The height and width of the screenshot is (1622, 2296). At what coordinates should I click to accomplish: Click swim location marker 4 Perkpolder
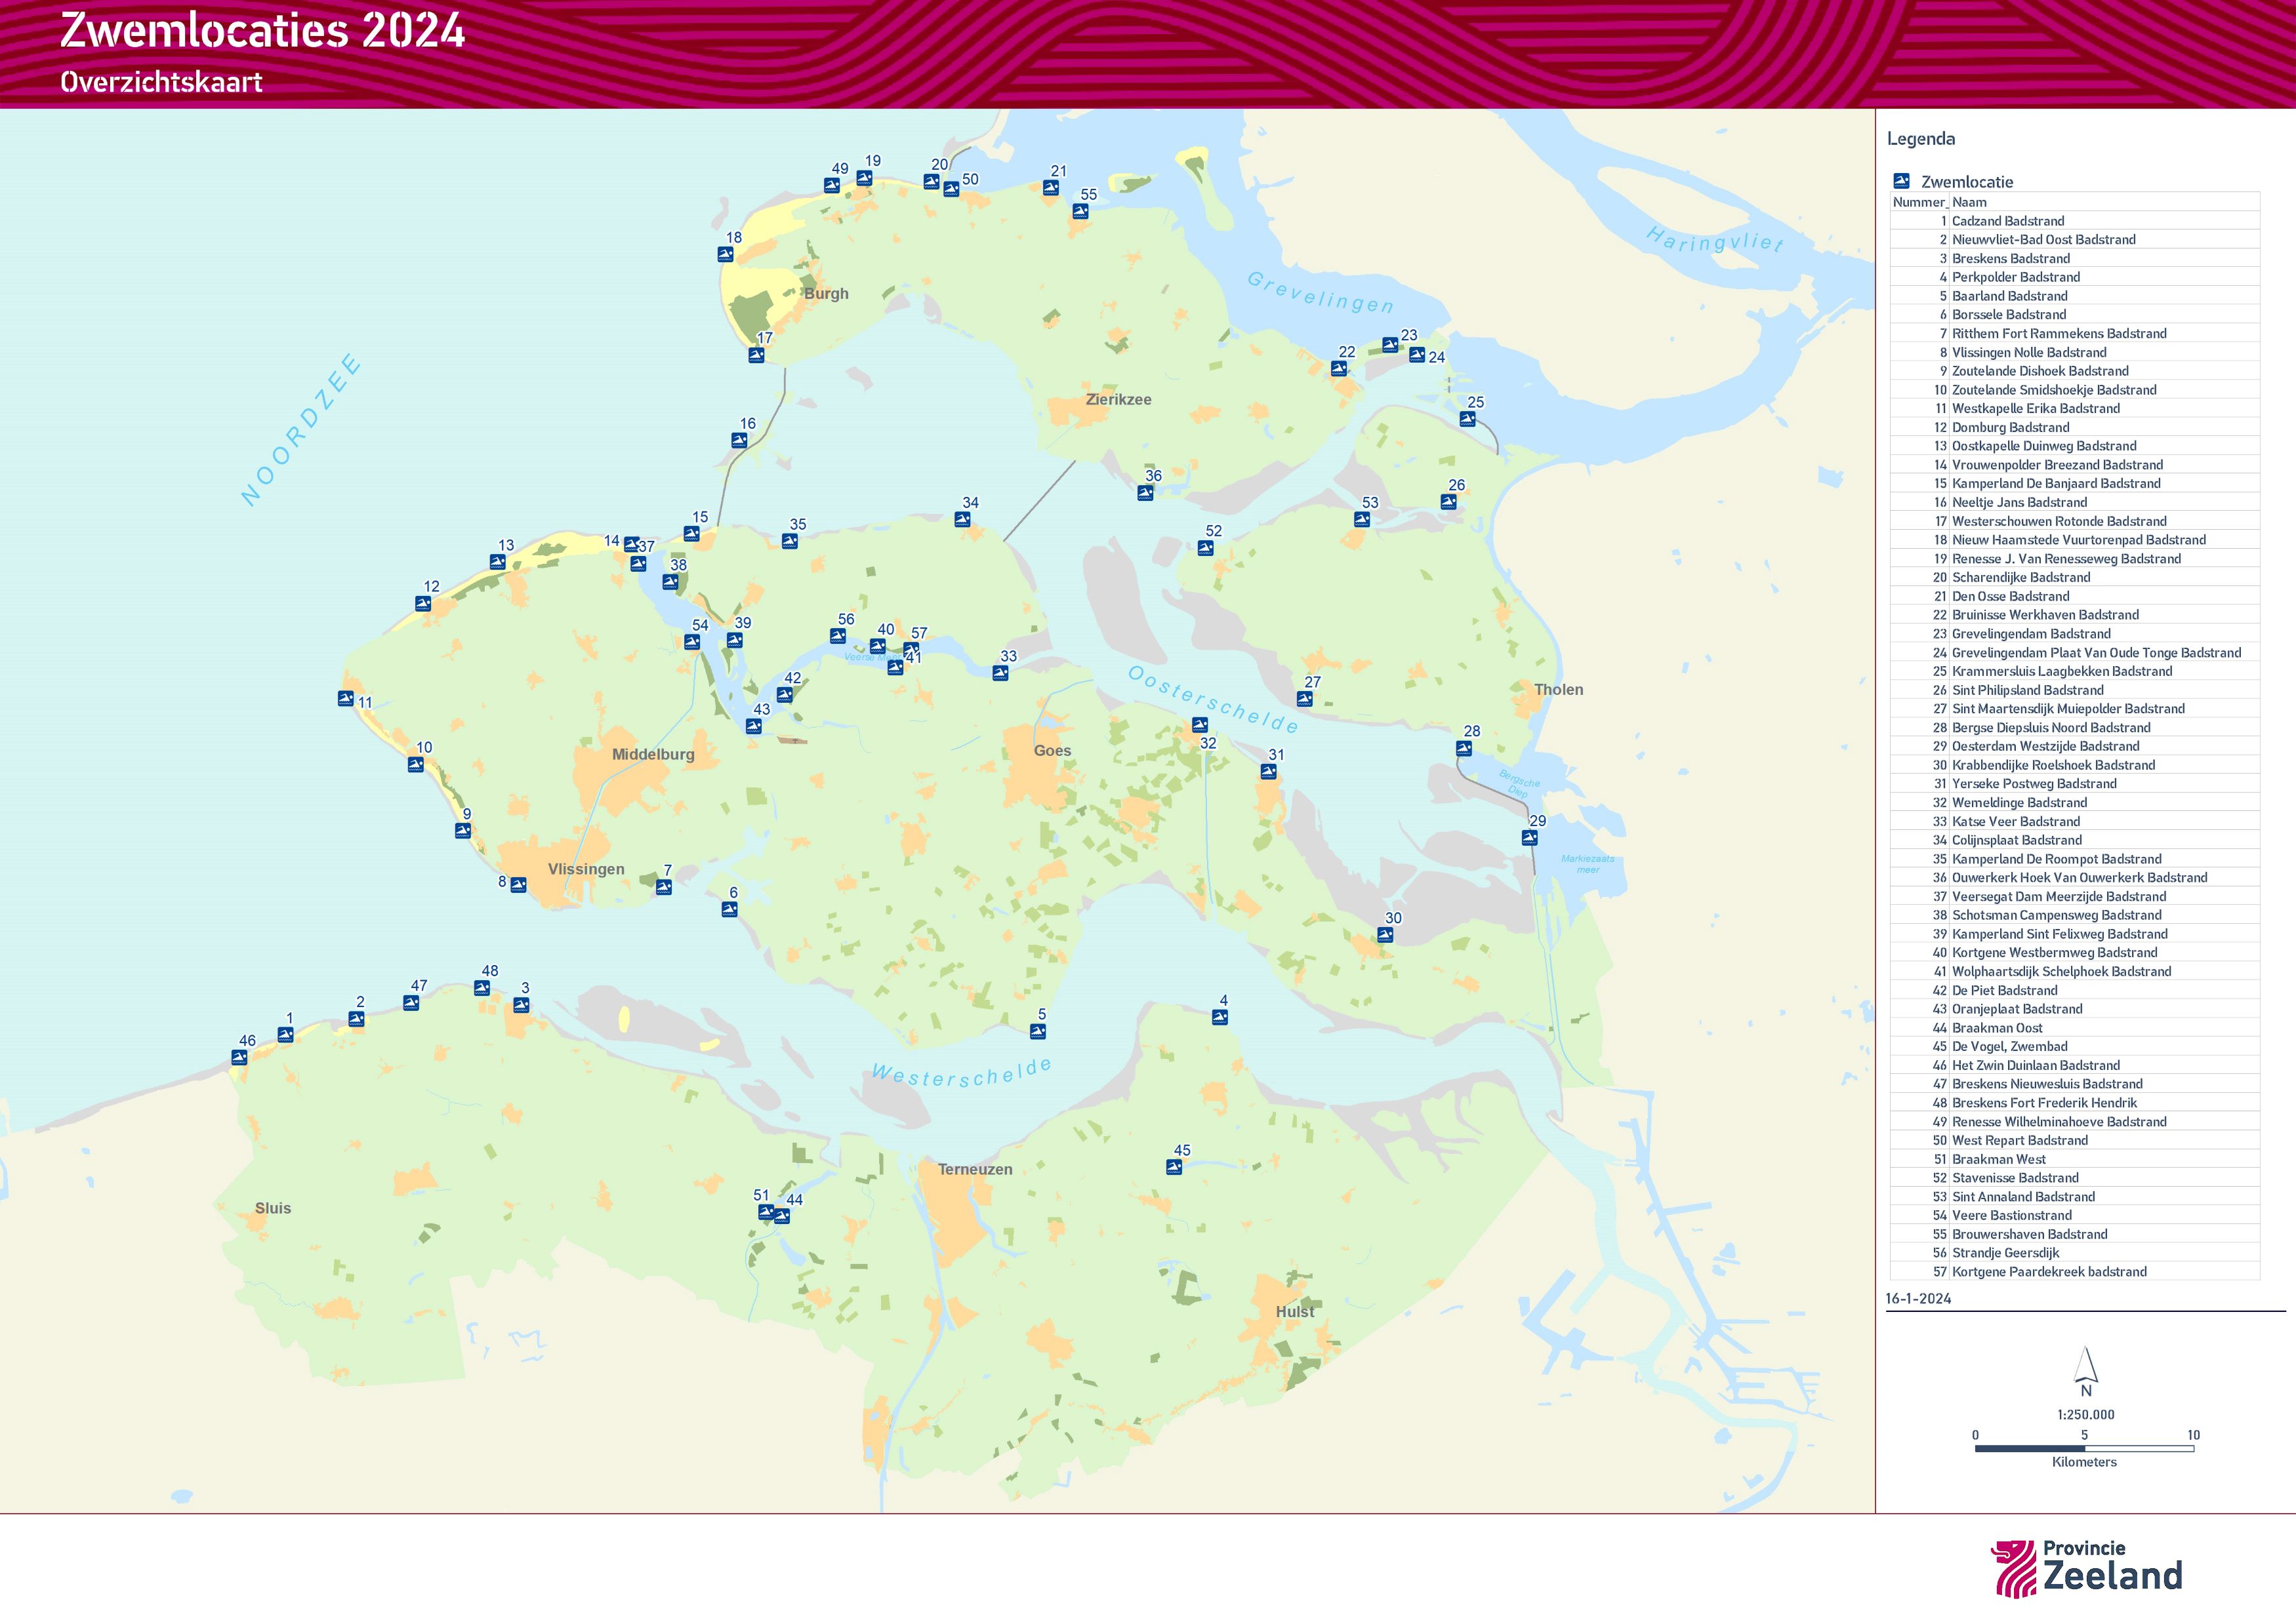(1219, 1018)
